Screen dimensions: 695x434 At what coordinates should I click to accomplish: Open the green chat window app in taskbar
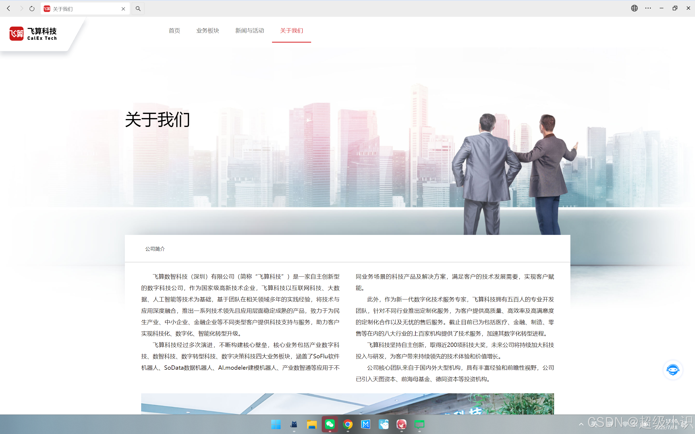point(419,424)
